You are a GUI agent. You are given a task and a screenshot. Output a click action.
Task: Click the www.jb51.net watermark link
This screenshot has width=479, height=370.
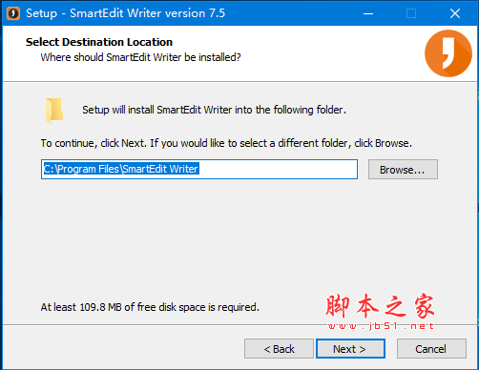(381, 326)
